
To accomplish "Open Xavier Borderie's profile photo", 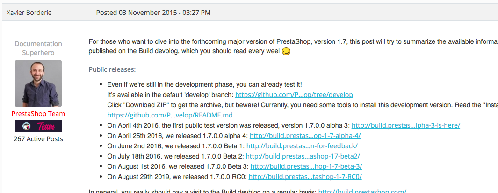I will [x=38, y=83].
